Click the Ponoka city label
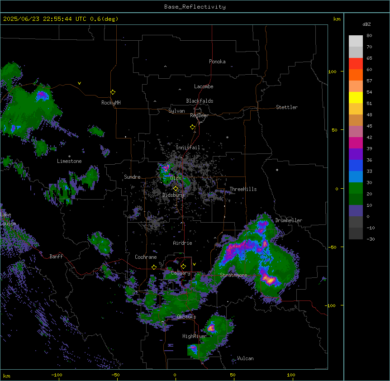Screen dimensions: 390x381 [217, 62]
